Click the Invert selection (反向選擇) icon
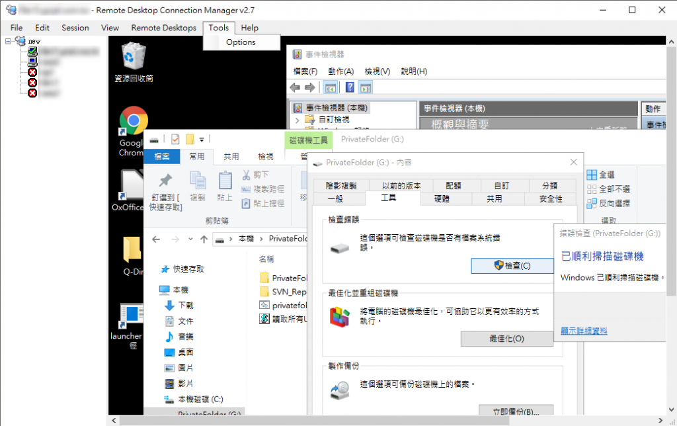This screenshot has height=426, width=677. [x=592, y=204]
